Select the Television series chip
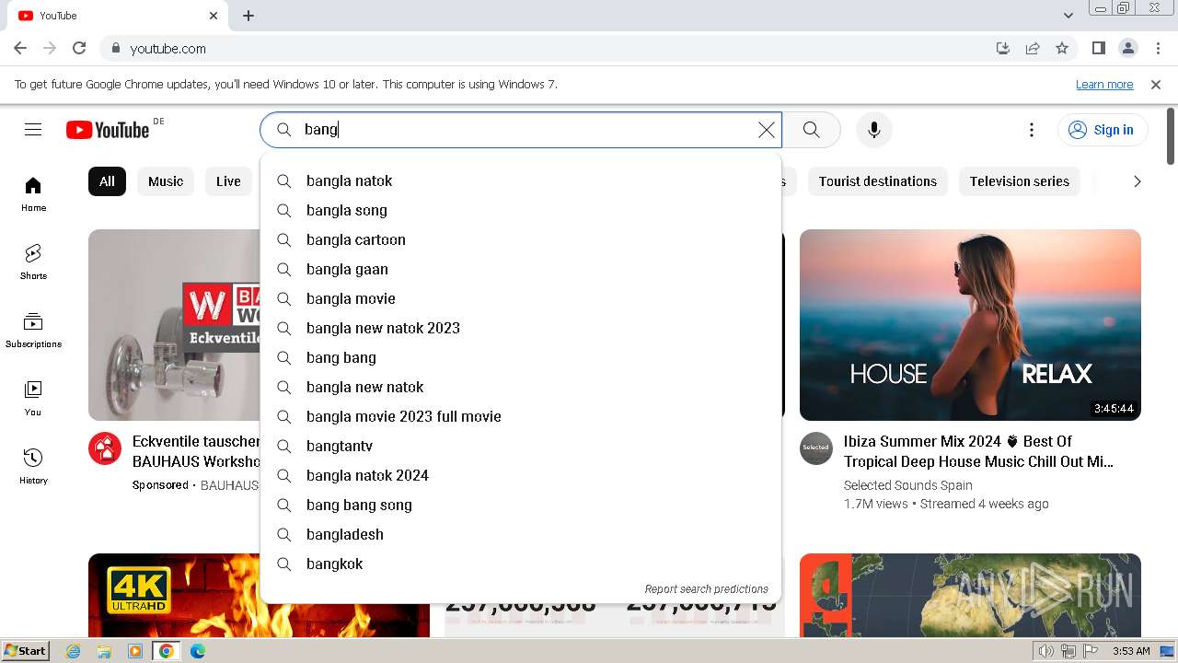Viewport: 1178px width, 663px height. coord(1019,181)
